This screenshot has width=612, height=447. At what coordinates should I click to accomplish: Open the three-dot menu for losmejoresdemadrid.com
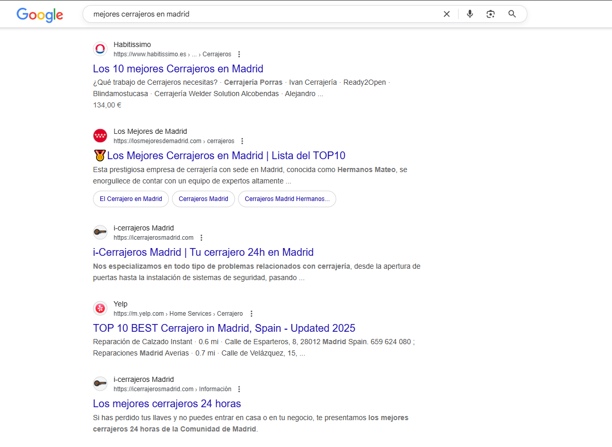point(242,141)
